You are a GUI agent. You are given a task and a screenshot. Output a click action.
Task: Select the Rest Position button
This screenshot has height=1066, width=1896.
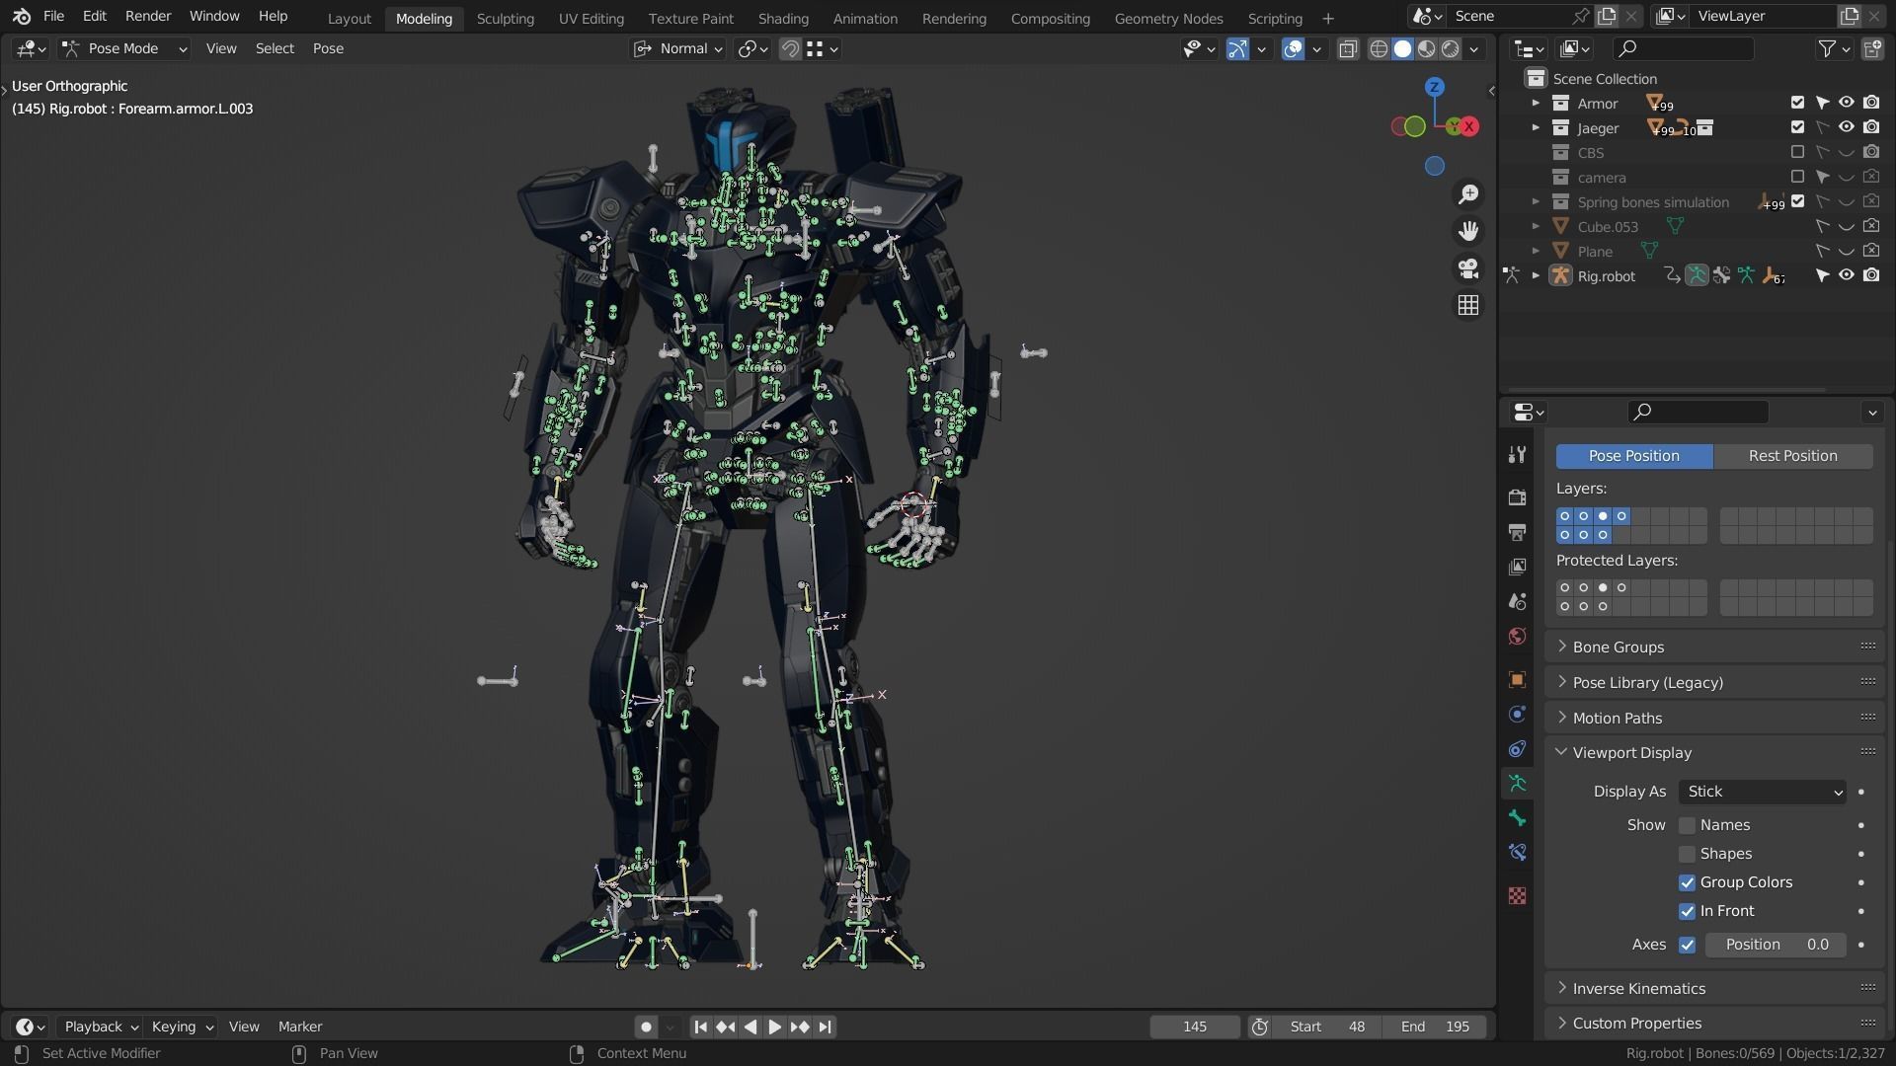1792,456
